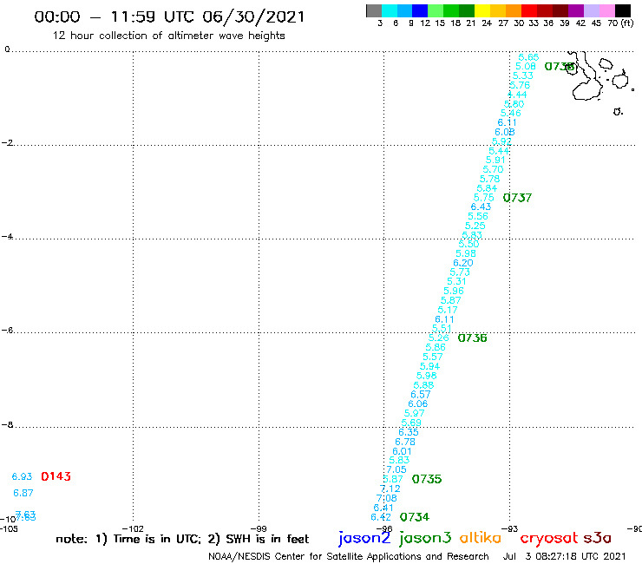This screenshot has height=564, width=642.
Task: Click the gray swatch in the color legend
Action: [x=374, y=10]
